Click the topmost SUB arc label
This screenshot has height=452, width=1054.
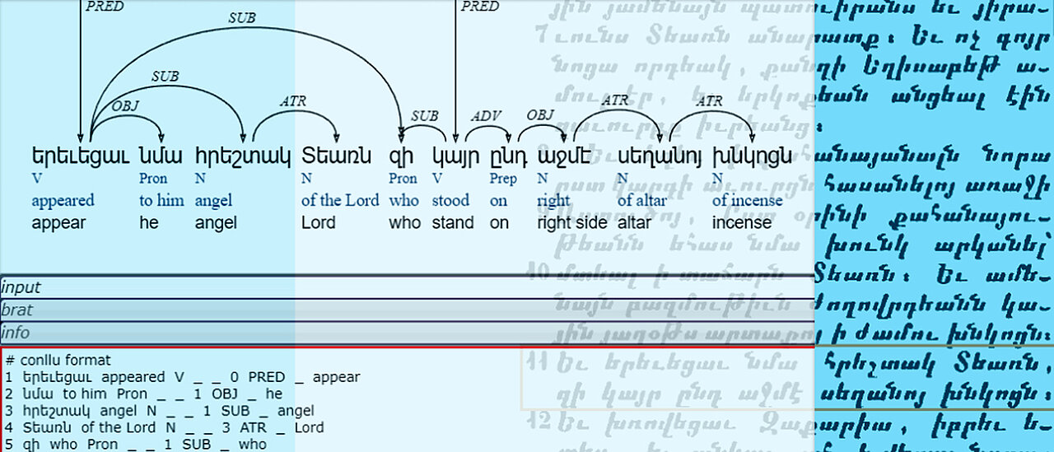241,17
